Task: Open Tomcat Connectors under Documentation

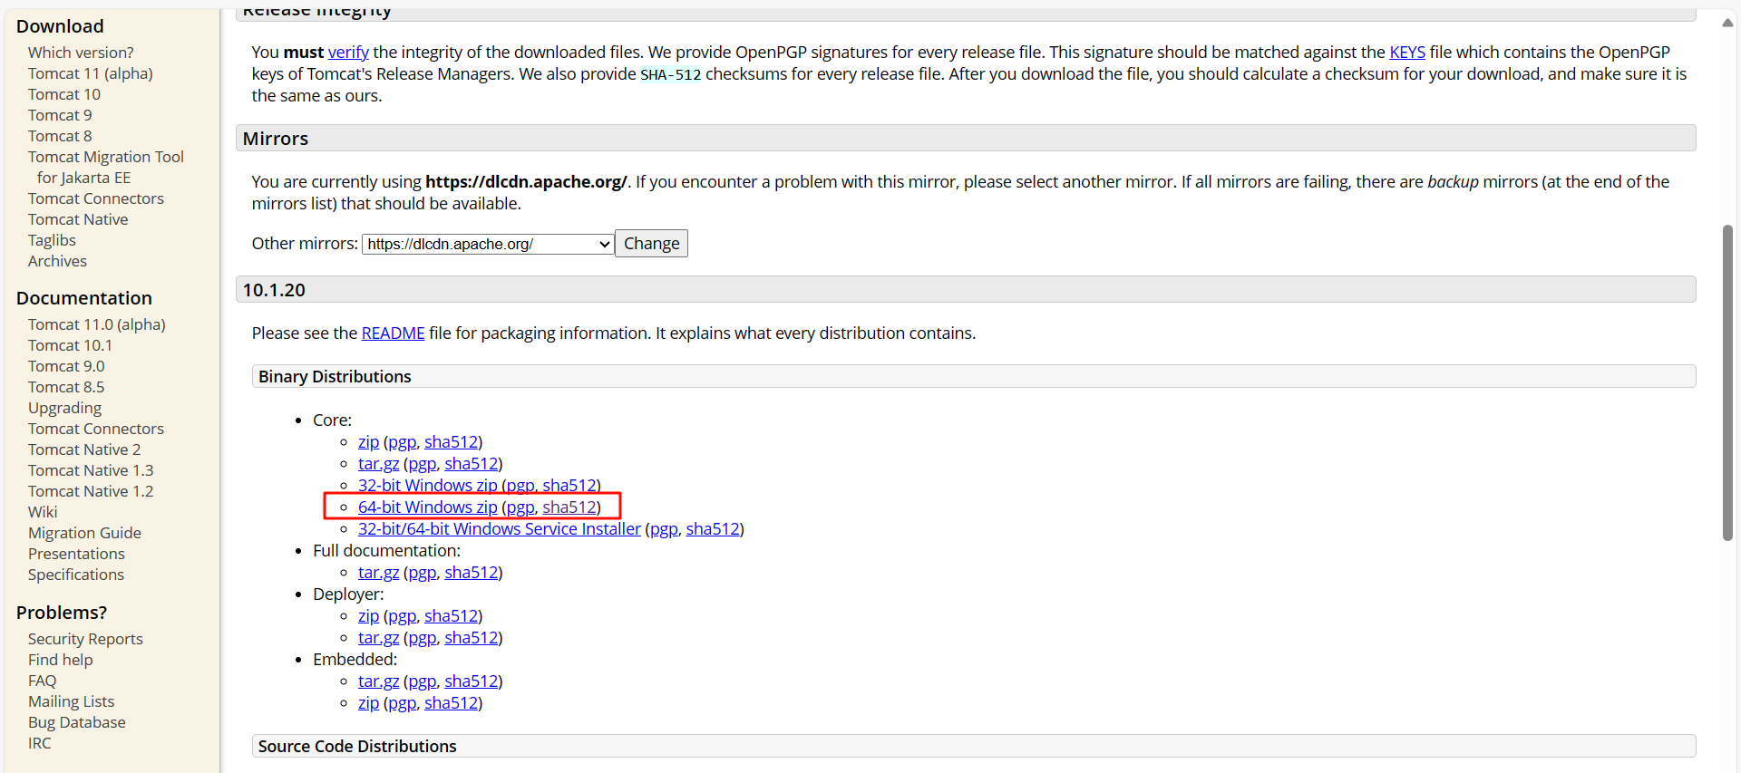Action: 96,429
